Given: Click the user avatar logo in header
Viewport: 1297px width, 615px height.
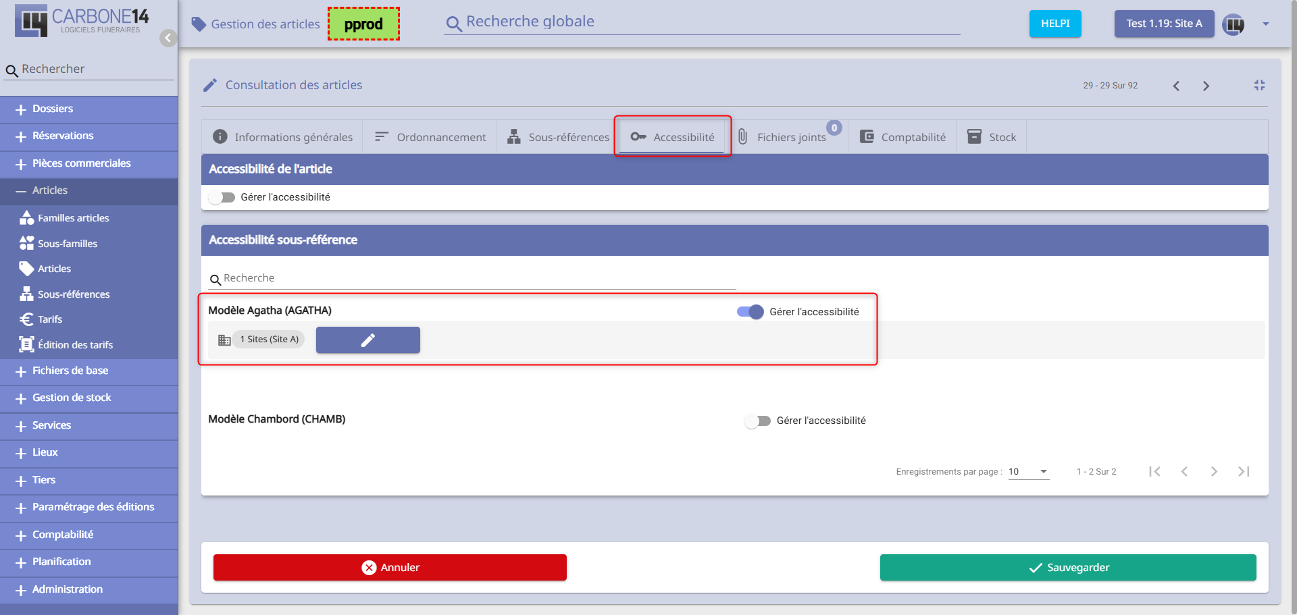Looking at the screenshot, I should click(x=1233, y=24).
